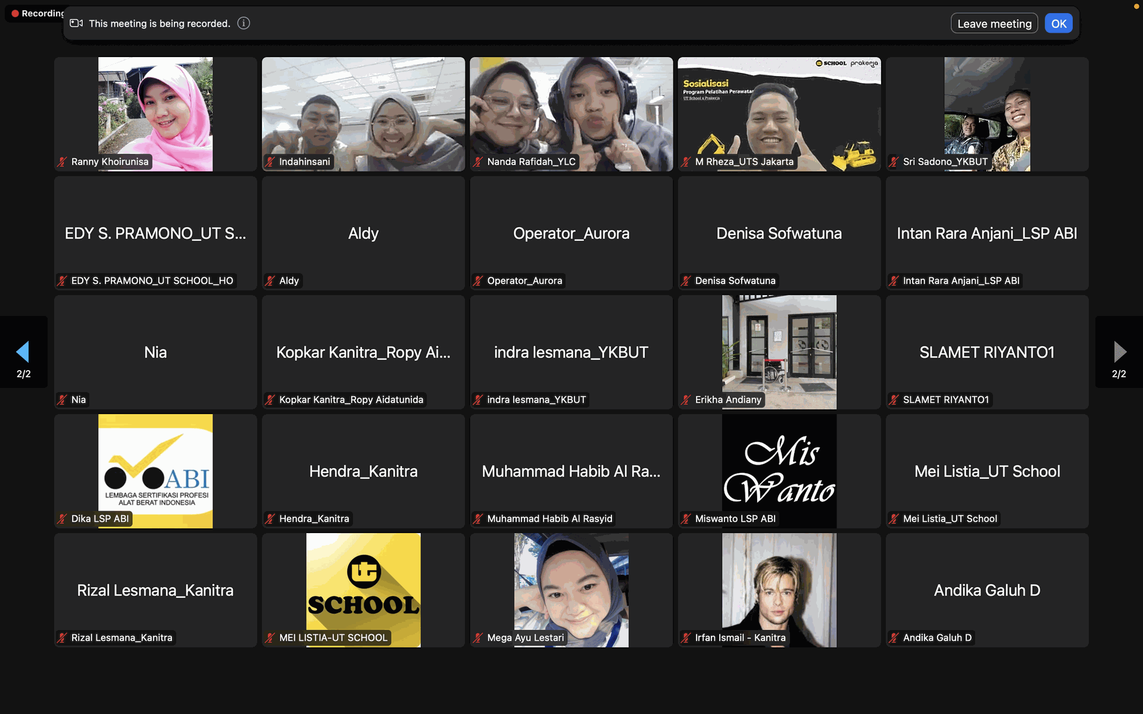Click the red Recording indicator dot
This screenshot has height=714, width=1143.
point(15,13)
